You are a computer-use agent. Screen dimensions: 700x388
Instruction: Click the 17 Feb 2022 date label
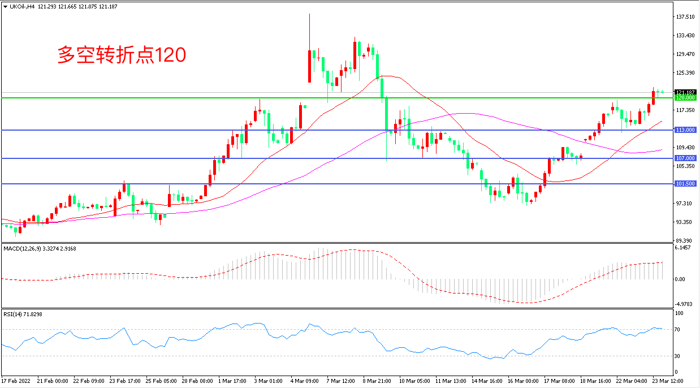pos(17,382)
